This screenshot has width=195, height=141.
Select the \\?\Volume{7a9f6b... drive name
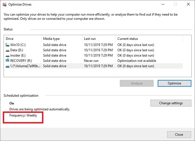tap(25, 66)
